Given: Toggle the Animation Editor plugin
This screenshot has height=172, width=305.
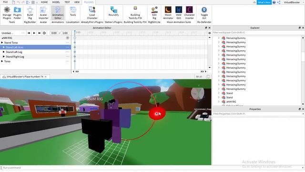Looking at the screenshot, I should (x=58, y=13).
